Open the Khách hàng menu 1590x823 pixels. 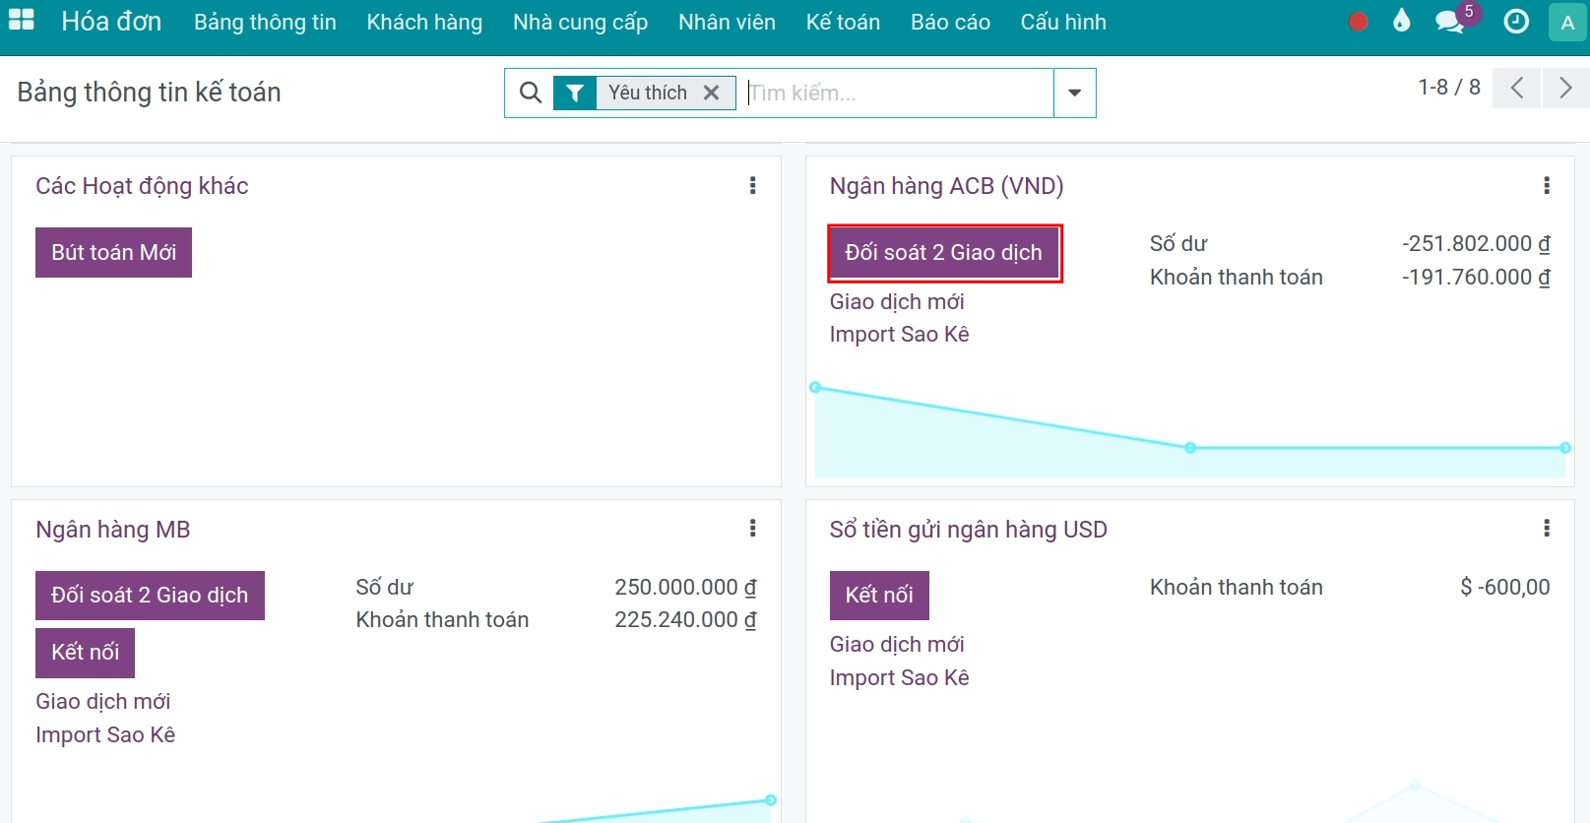[x=424, y=22]
